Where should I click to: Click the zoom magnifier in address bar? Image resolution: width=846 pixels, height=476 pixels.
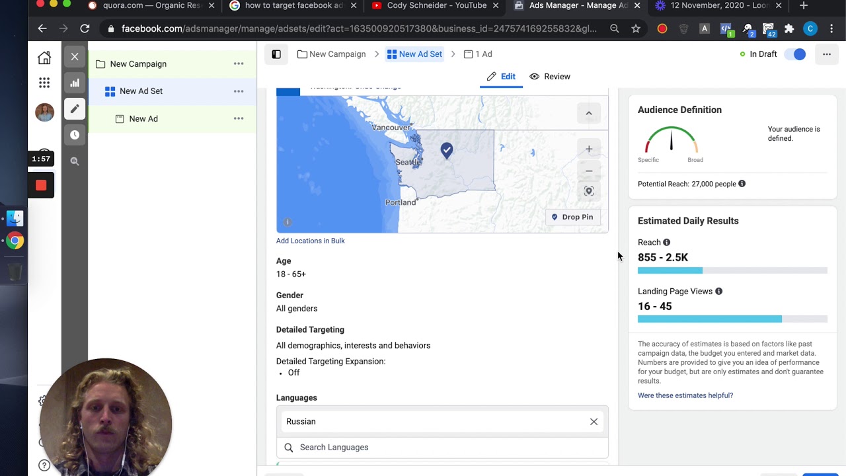click(615, 29)
